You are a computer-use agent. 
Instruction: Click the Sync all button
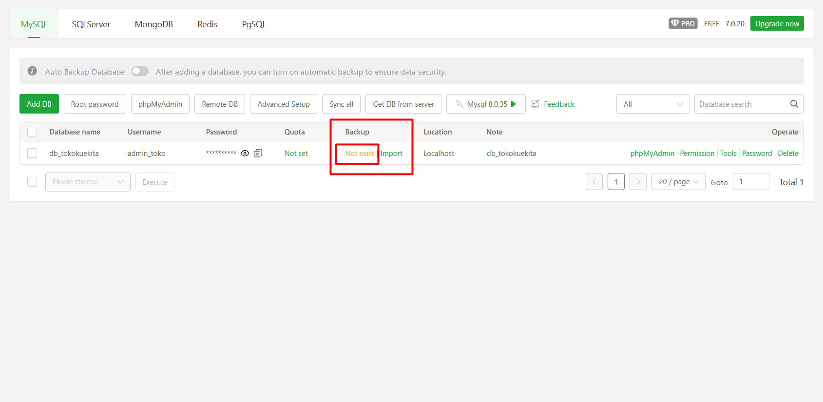coord(341,104)
